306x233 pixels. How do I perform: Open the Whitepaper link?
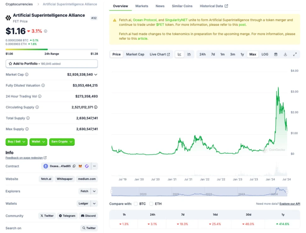(x=65, y=179)
